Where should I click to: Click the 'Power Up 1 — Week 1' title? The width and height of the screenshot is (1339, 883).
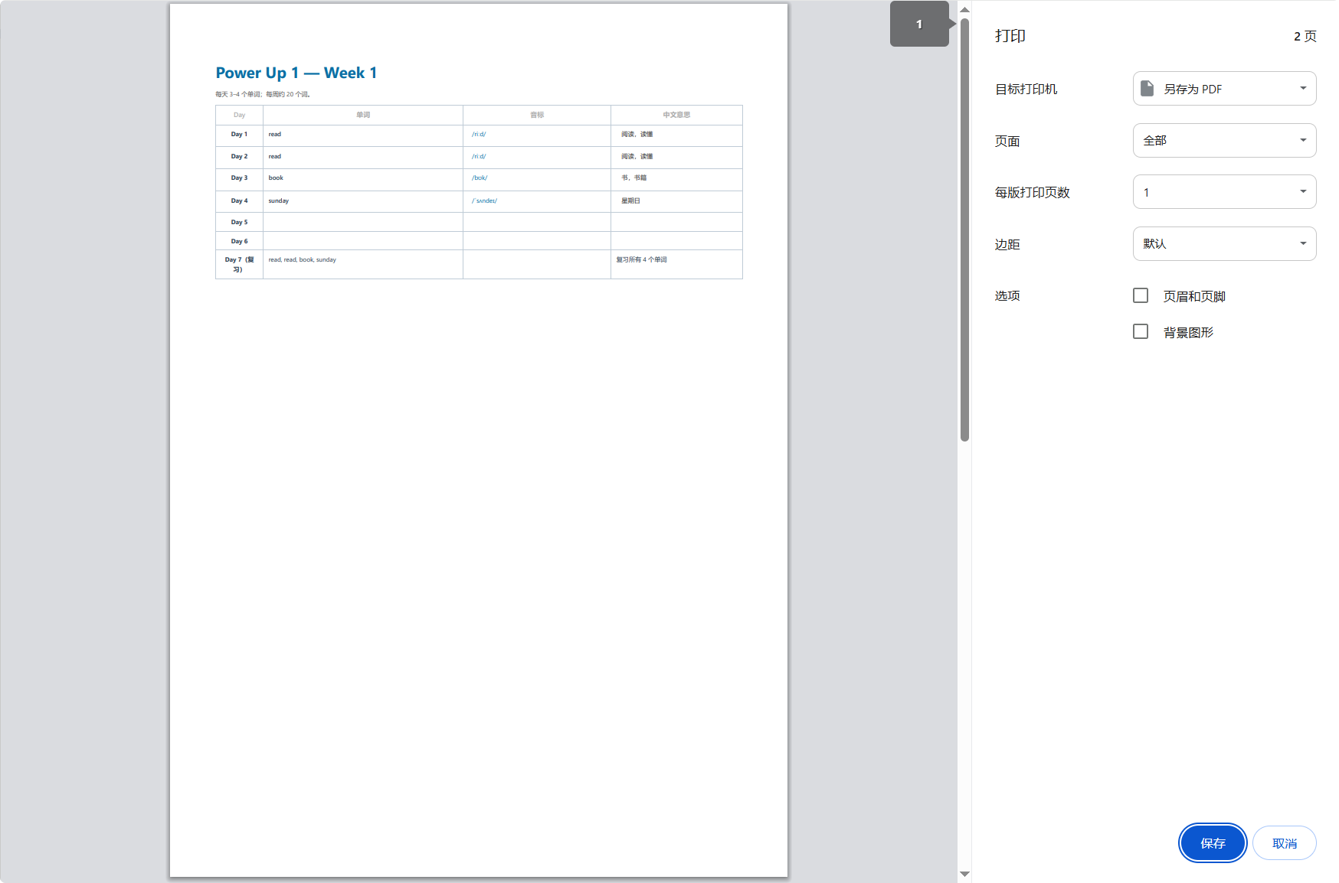(x=296, y=73)
